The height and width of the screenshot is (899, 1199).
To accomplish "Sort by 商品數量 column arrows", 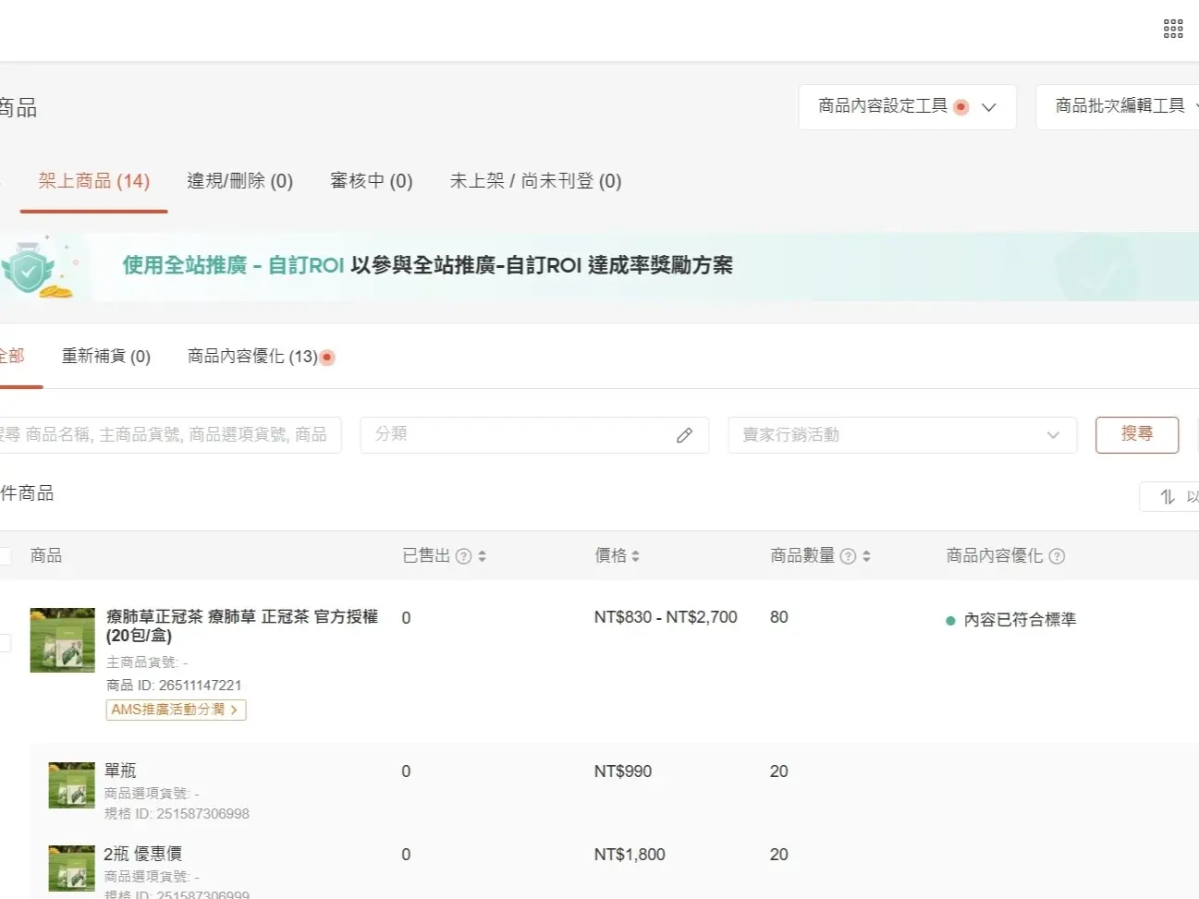I will pyautogui.click(x=866, y=556).
